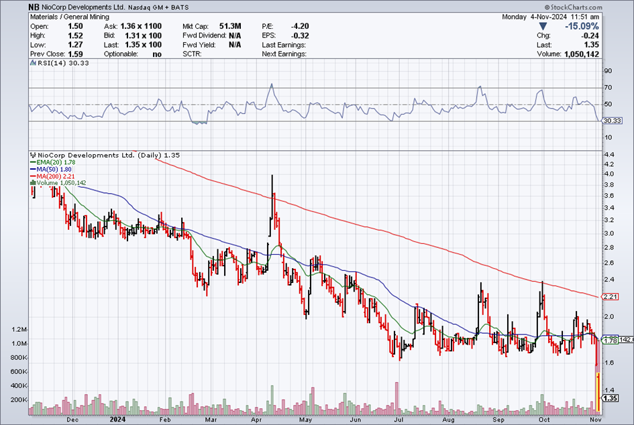Click the RSI(14) 30.33 indicator label

click(63, 63)
